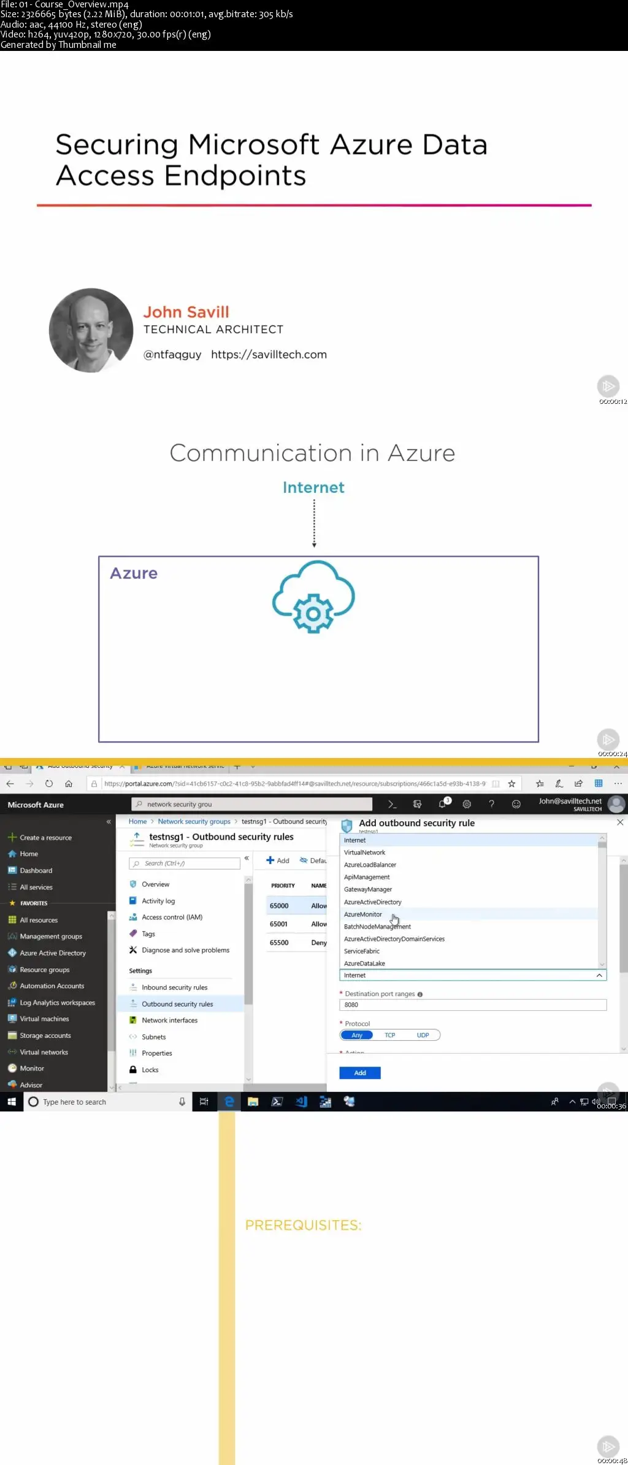Click the Task View taskbar icon
This screenshot has width=628, height=1465.
(204, 1101)
